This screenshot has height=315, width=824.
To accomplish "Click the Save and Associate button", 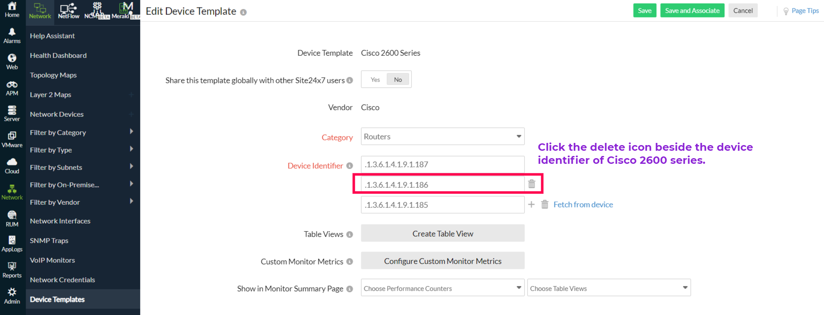I will [x=692, y=10].
